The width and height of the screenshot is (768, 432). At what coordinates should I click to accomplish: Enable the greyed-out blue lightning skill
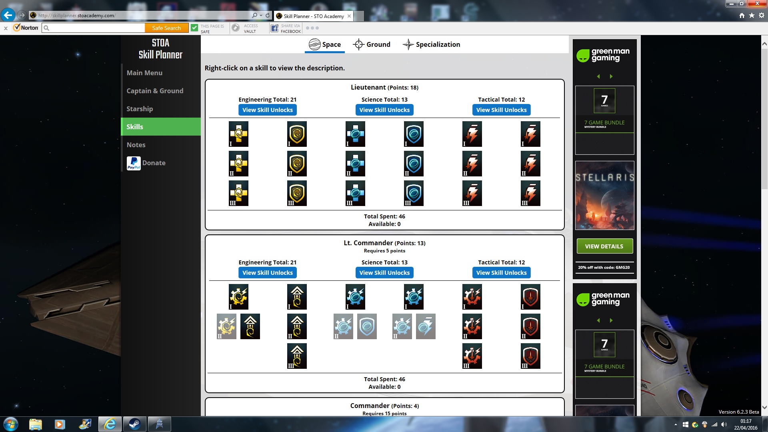426,326
